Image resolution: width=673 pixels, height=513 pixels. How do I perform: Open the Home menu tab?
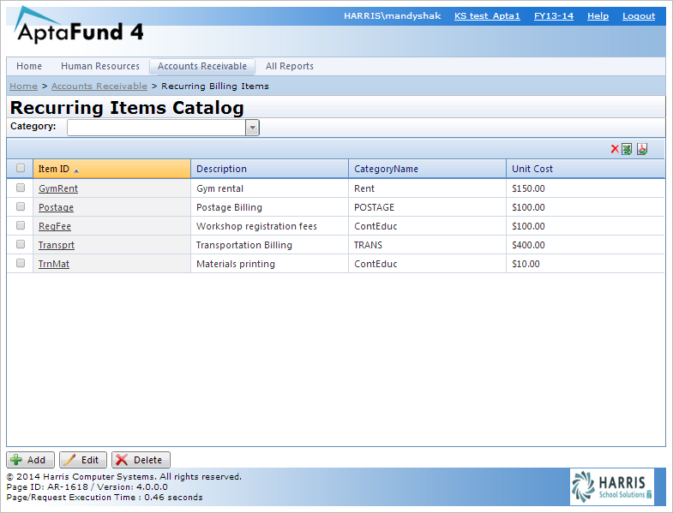pyautogui.click(x=29, y=66)
